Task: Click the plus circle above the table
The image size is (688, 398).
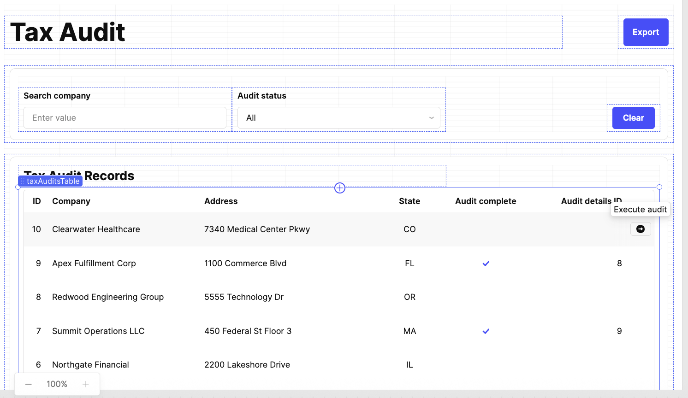Action: point(340,188)
